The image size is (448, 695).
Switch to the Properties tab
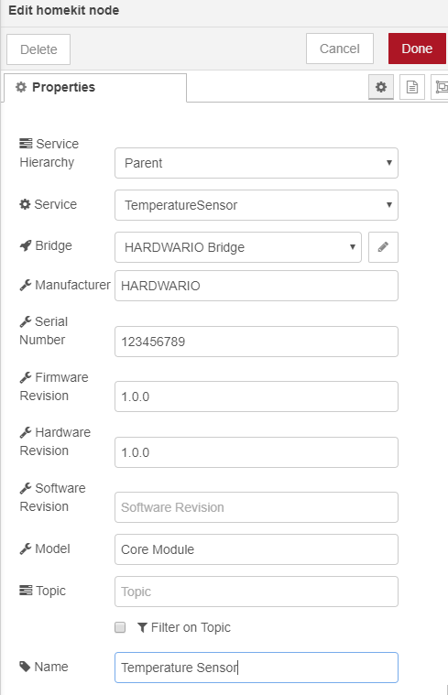pyautogui.click(x=95, y=87)
